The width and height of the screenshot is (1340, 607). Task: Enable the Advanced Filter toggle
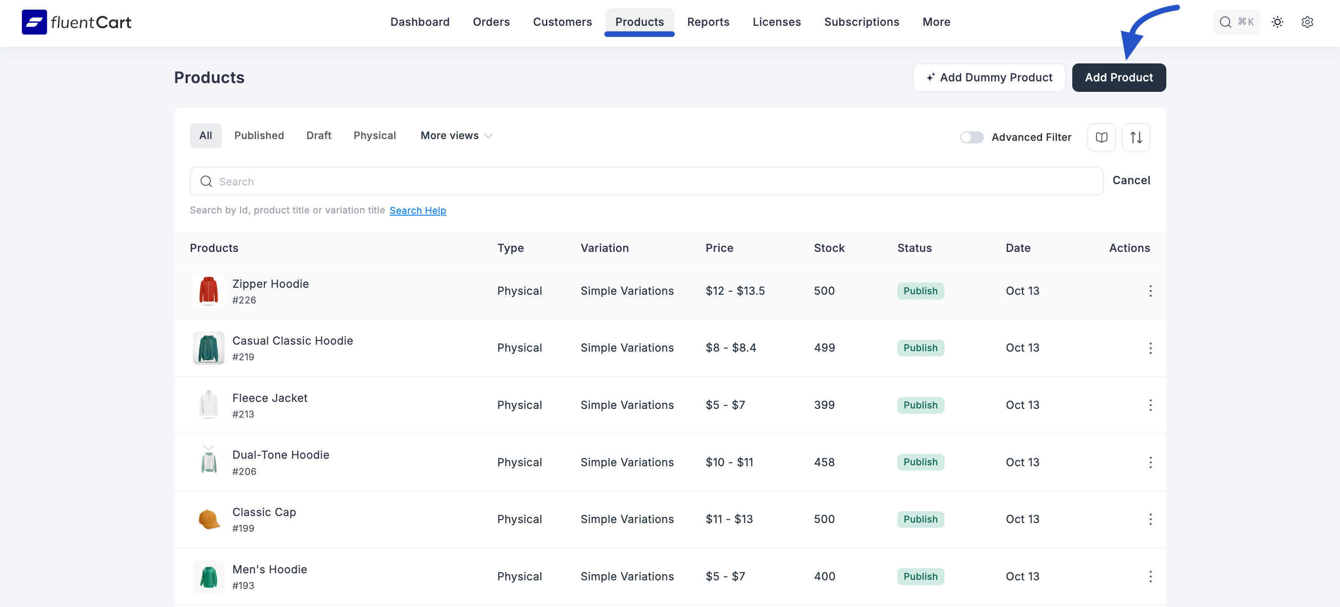(x=971, y=137)
